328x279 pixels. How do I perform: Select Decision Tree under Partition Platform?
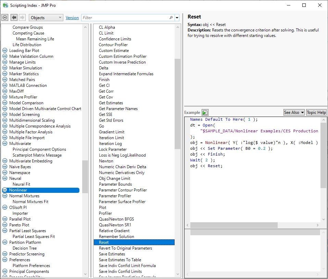[25, 248]
